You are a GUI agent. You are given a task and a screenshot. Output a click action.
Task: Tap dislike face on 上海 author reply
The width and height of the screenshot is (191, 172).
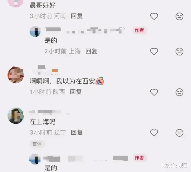[179, 51]
